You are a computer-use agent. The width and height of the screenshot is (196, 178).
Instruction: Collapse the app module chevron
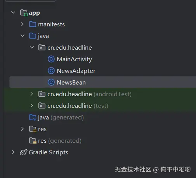[x=13, y=12]
